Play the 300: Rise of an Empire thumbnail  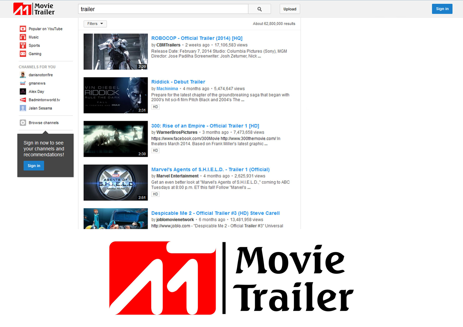[x=116, y=139]
